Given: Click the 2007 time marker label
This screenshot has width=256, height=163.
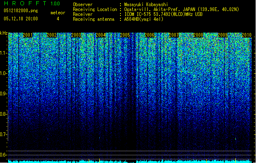Looking at the screenshot, I should click(174, 35).
